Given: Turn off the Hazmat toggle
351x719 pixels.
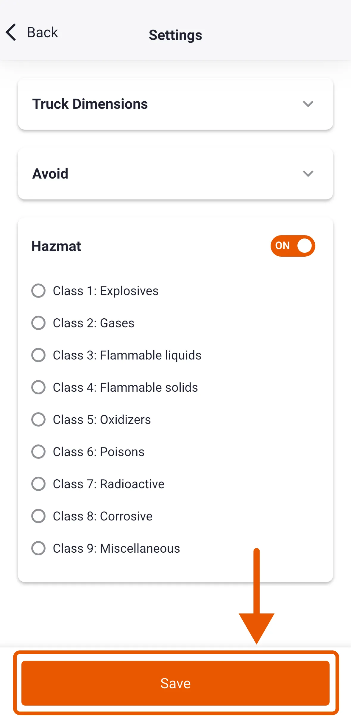Looking at the screenshot, I should pyautogui.click(x=293, y=246).
